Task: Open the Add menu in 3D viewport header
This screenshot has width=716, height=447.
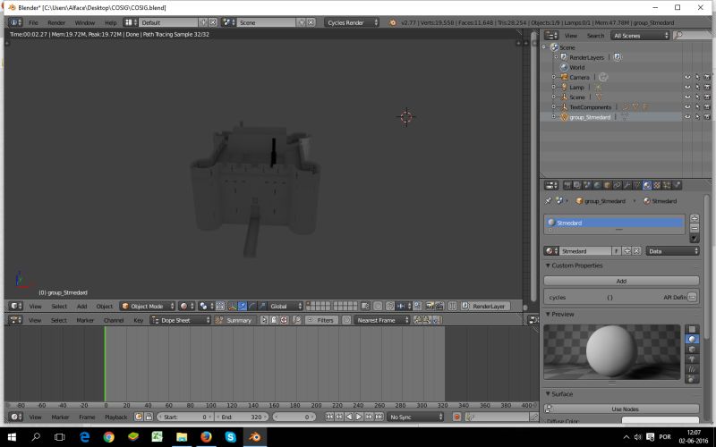Action: (81, 306)
